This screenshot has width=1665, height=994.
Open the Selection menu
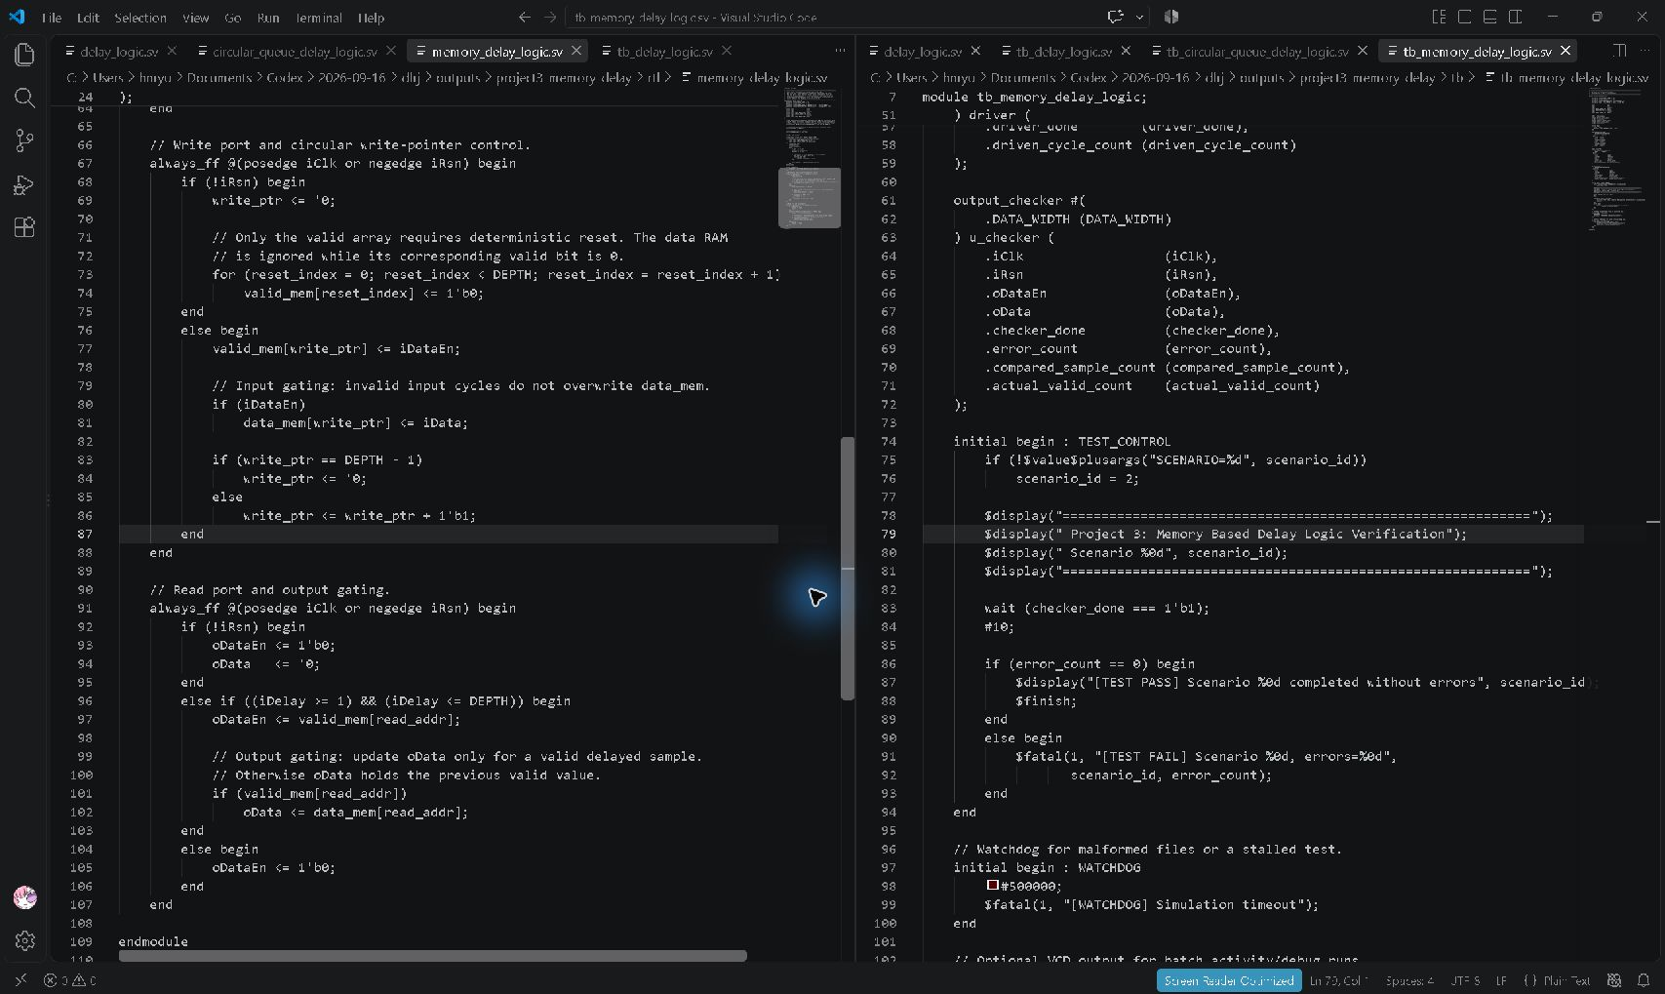click(x=140, y=18)
